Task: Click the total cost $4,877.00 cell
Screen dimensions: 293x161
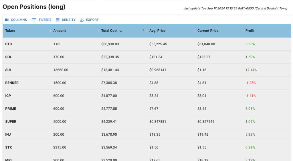Action: pyautogui.click(x=123, y=96)
